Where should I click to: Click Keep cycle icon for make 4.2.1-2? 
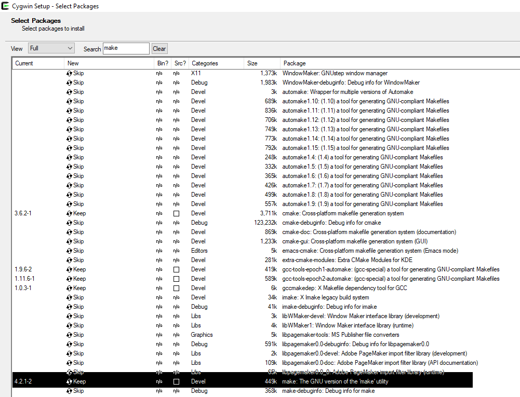[69, 381]
